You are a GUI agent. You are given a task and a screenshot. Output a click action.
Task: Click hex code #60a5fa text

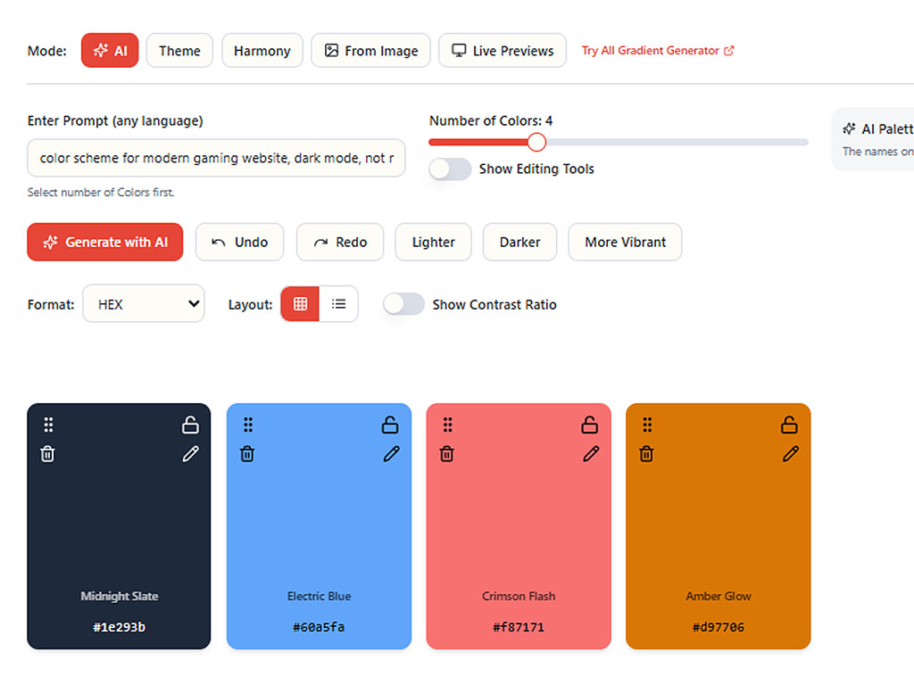pos(319,627)
